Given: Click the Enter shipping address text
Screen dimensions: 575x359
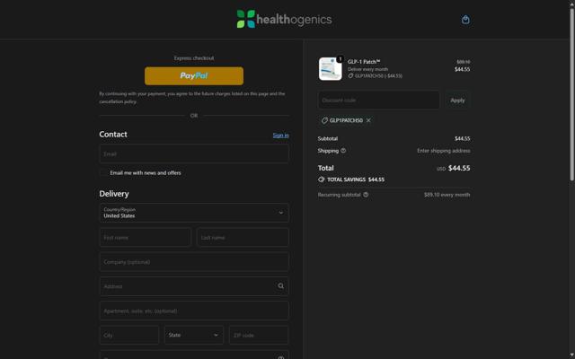Looking at the screenshot, I should coord(443,151).
